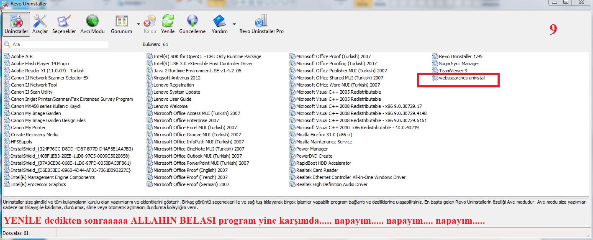This screenshot has height=240, width=593.
Task: Select Realtek Card Reader entry
Action: [314, 170]
